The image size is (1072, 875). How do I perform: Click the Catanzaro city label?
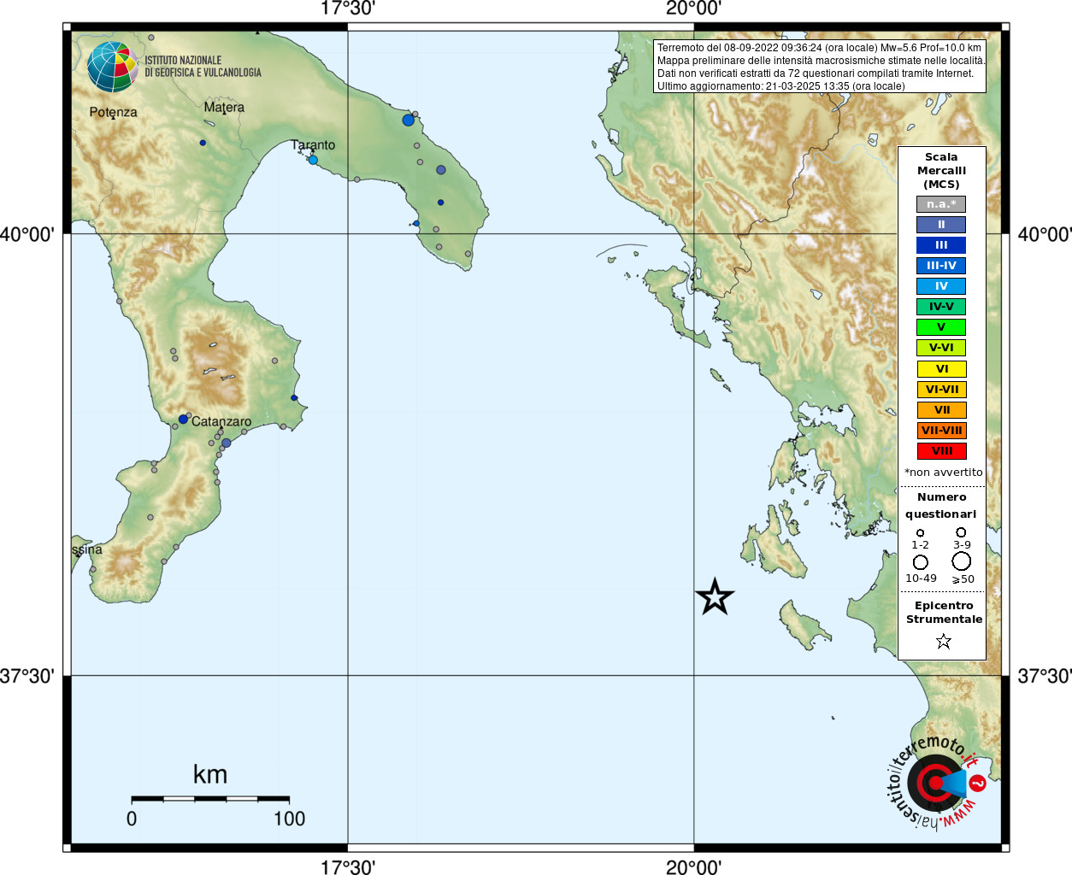[x=221, y=421]
